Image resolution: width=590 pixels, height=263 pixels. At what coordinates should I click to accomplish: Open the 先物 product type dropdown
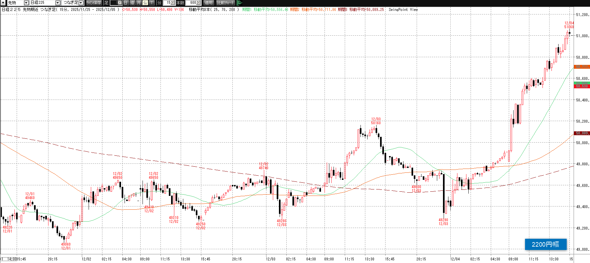[26, 3]
